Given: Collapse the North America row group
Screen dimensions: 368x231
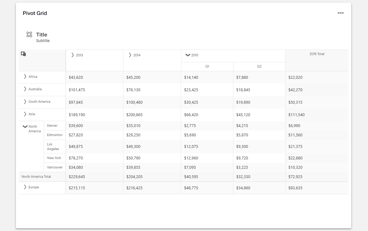Looking at the screenshot, I should (25, 127).
